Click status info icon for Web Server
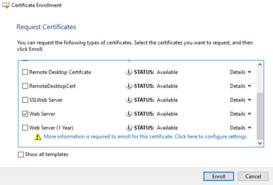This screenshot has width=273, height=185. tap(129, 114)
